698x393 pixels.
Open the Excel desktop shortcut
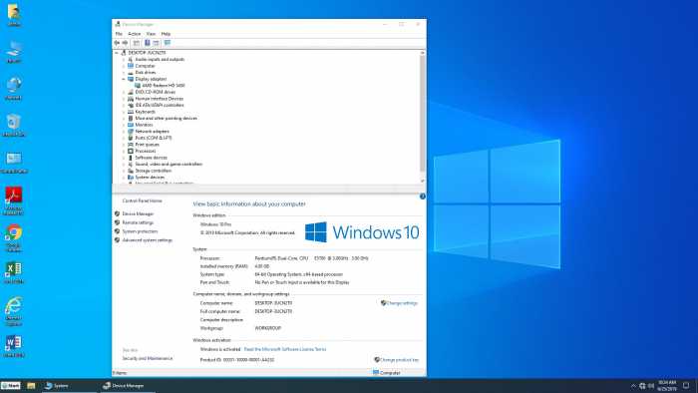(x=14, y=272)
